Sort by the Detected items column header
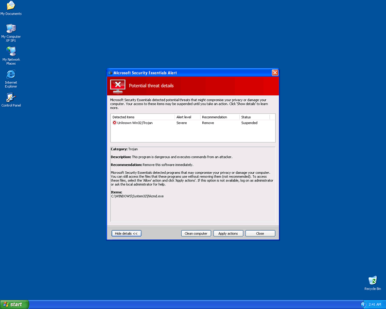 (142, 117)
